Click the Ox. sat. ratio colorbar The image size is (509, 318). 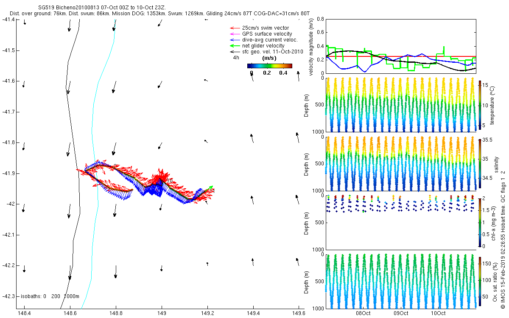[480, 280]
